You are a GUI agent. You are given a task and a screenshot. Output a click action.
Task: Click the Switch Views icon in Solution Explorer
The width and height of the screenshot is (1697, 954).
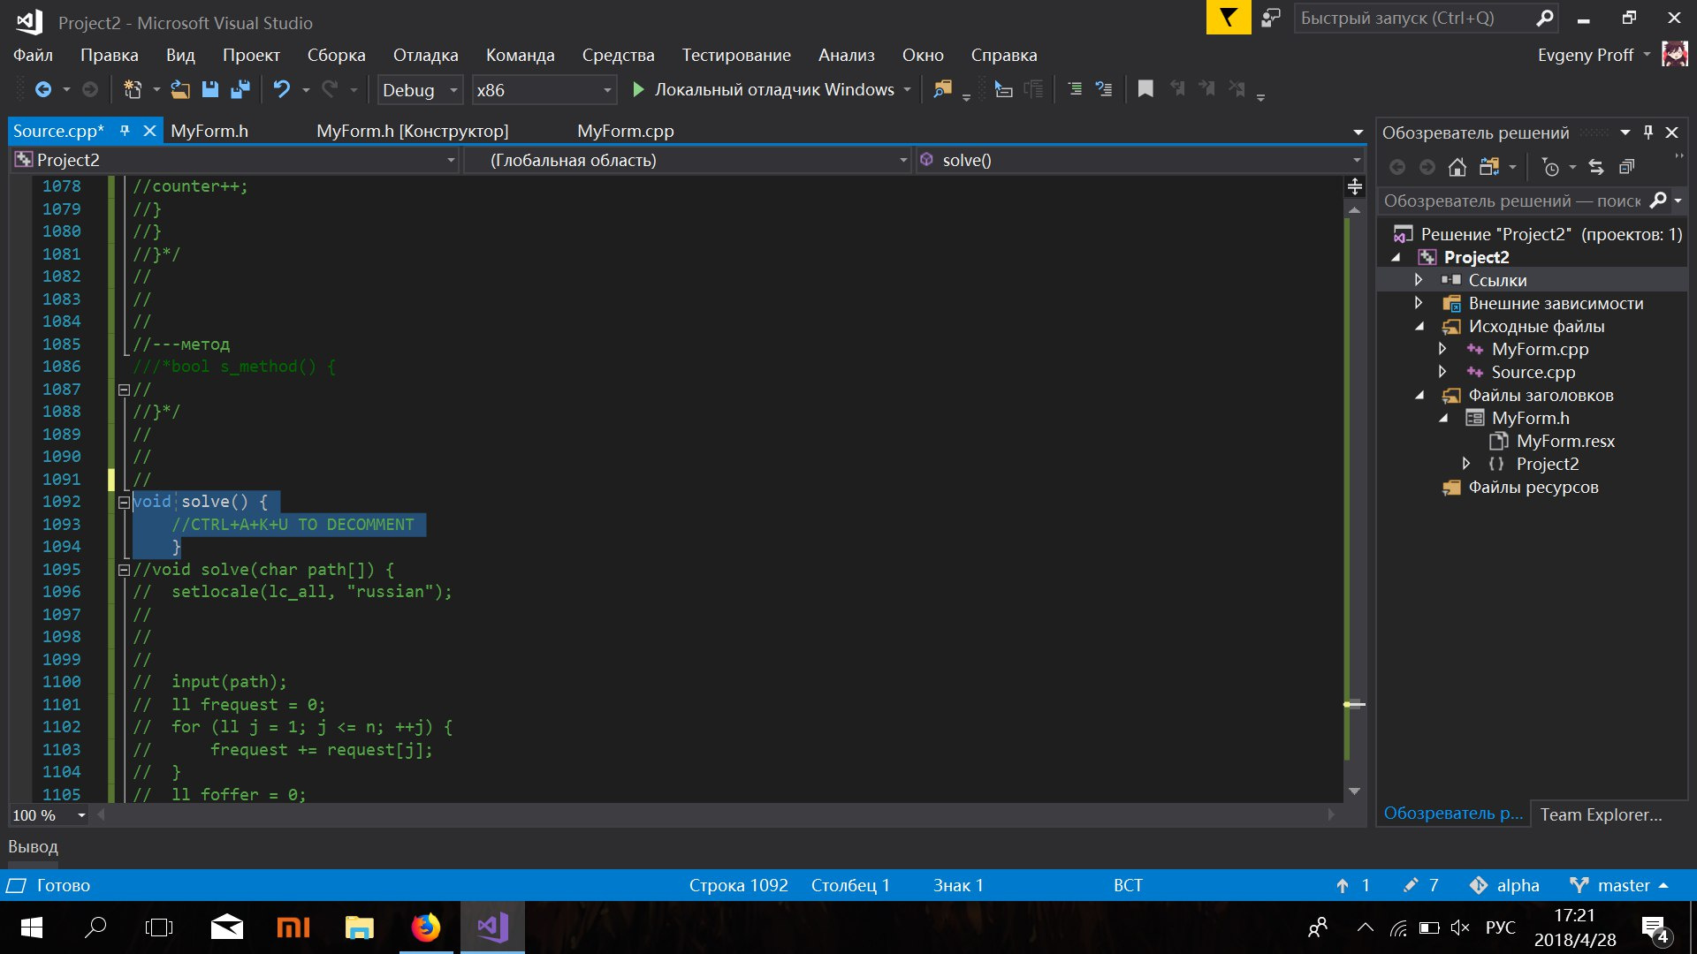click(x=1489, y=167)
